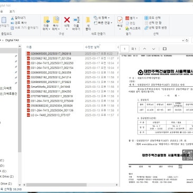Click Invert selection (선택 영역 반전)
The height and width of the screenshot is (193, 193).
(x=155, y=27)
